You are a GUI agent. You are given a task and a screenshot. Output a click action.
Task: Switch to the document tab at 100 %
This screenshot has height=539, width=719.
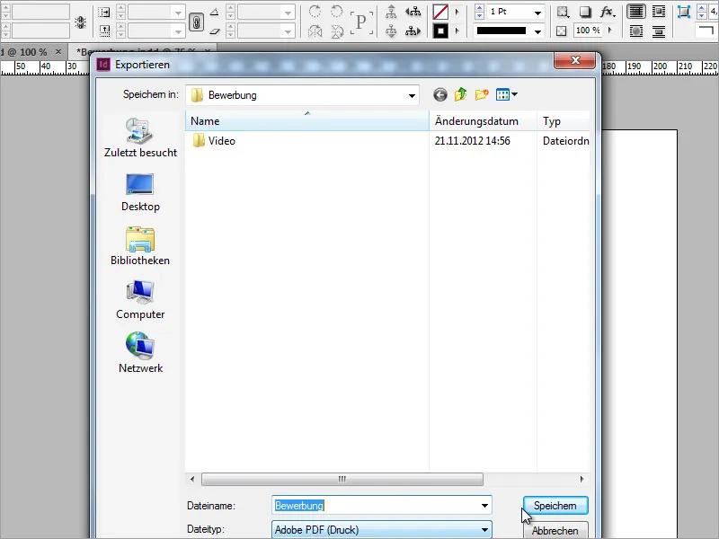click(x=23, y=52)
